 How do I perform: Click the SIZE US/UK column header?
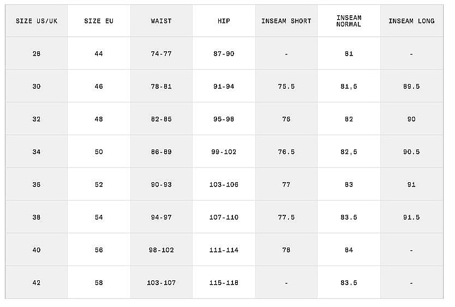(x=37, y=21)
